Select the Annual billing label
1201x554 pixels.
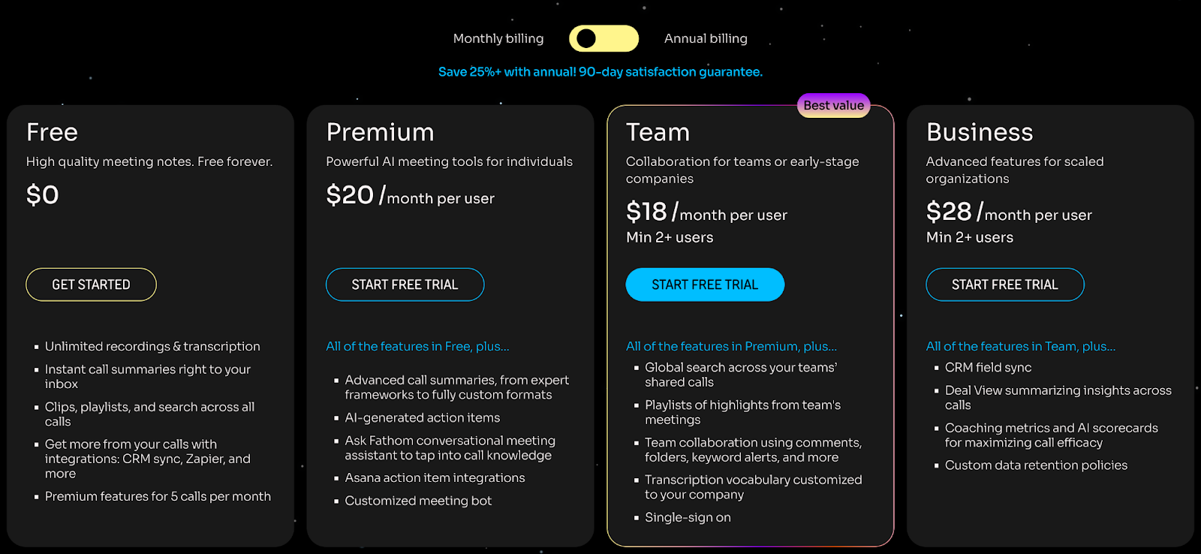pos(706,38)
